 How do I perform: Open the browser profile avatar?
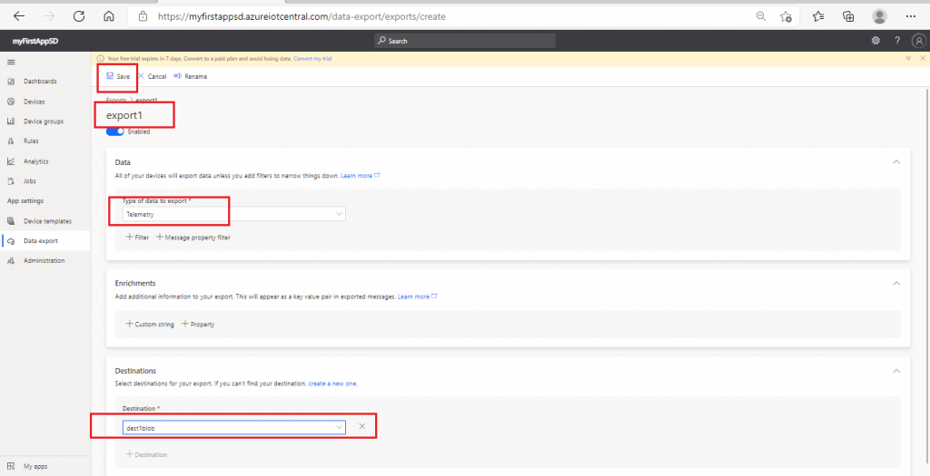879,16
